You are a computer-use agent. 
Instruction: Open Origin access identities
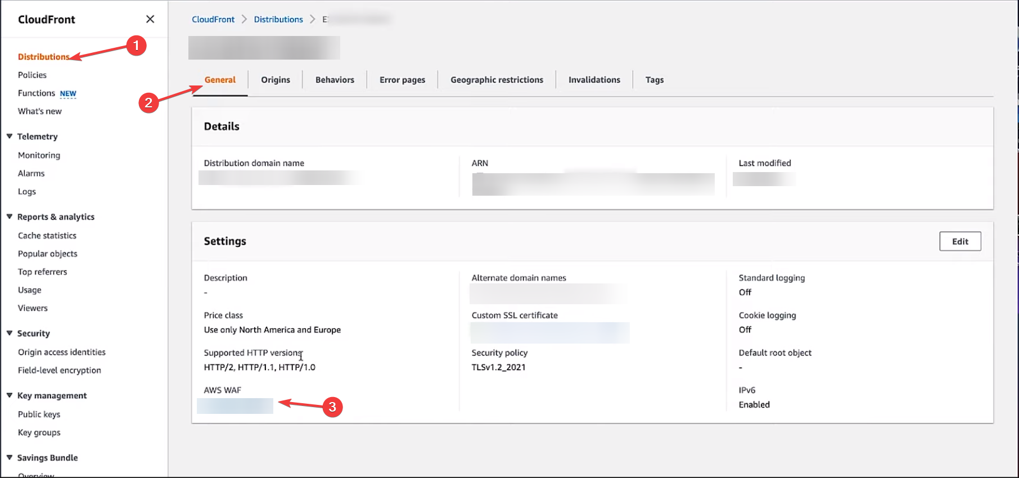pyautogui.click(x=62, y=352)
